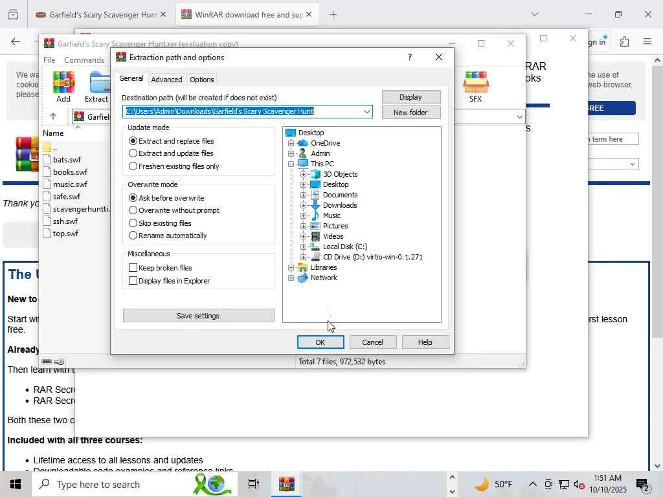The height and width of the screenshot is (497, 663).
Task: Switch to the Advanced tab
Action: (x=166, y=80)
